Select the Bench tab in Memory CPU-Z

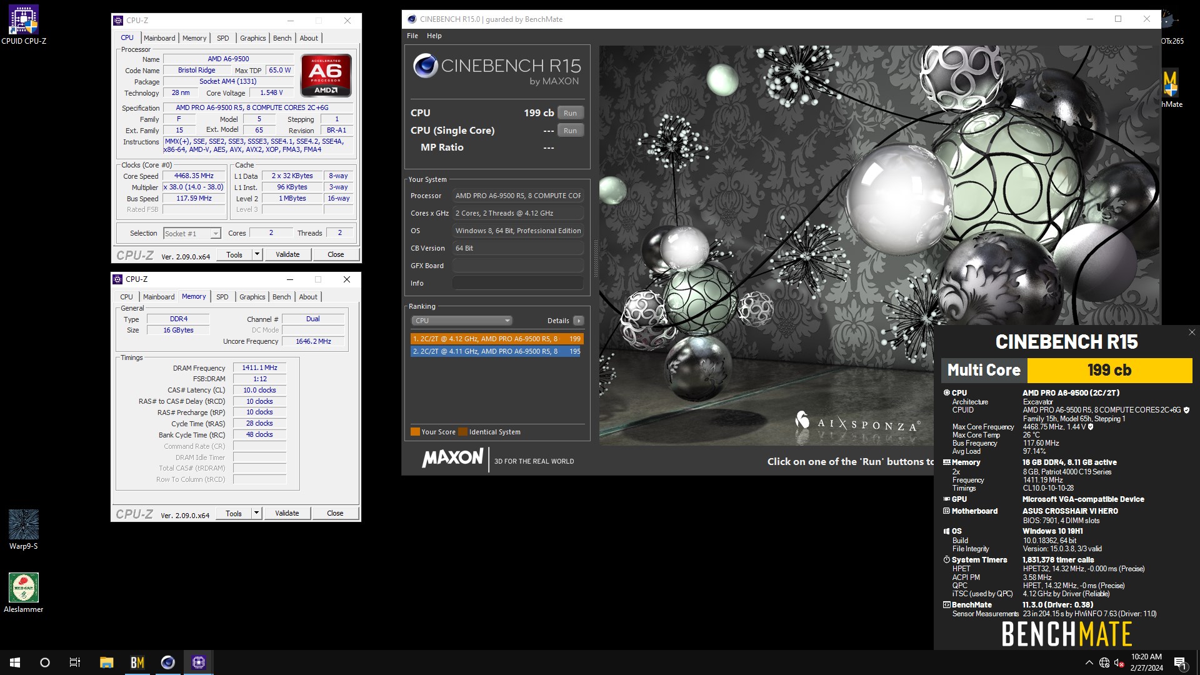pos(282,297)
